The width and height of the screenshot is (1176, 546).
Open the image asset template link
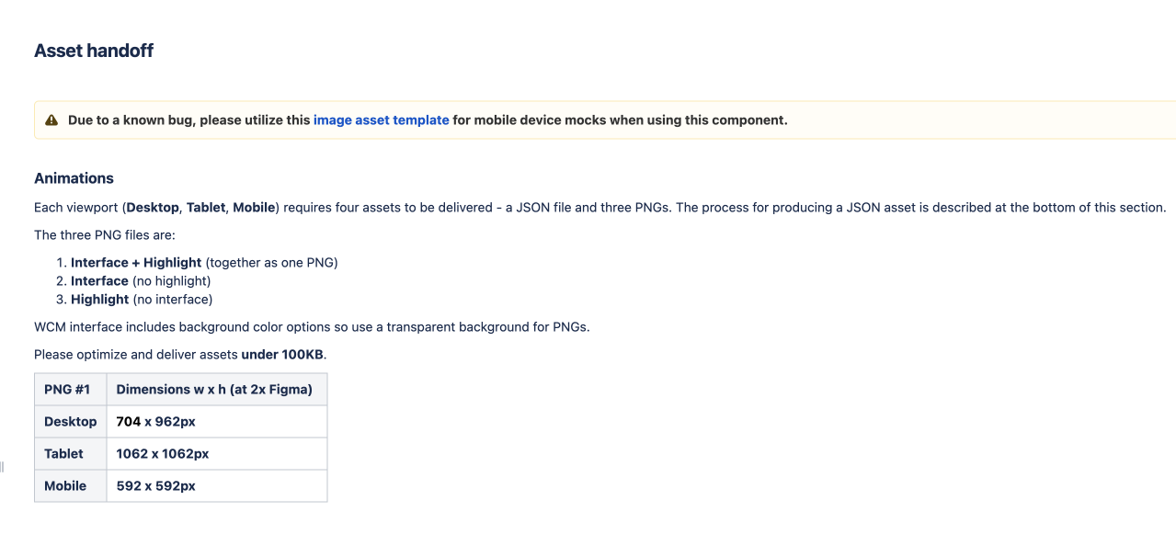point(381,120)
